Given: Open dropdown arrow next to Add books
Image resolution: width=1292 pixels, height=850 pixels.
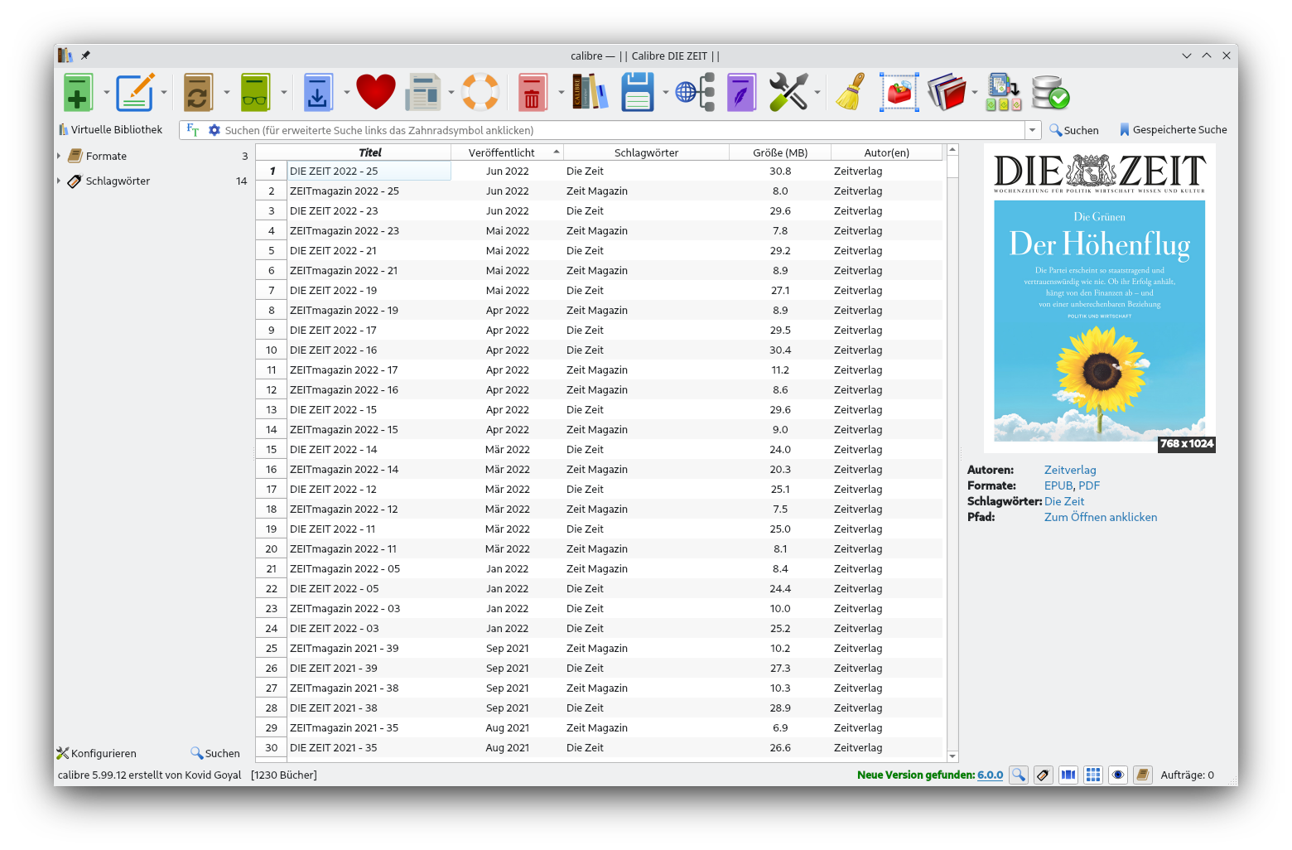Looking at the screenshot, I should click(106, 93).
